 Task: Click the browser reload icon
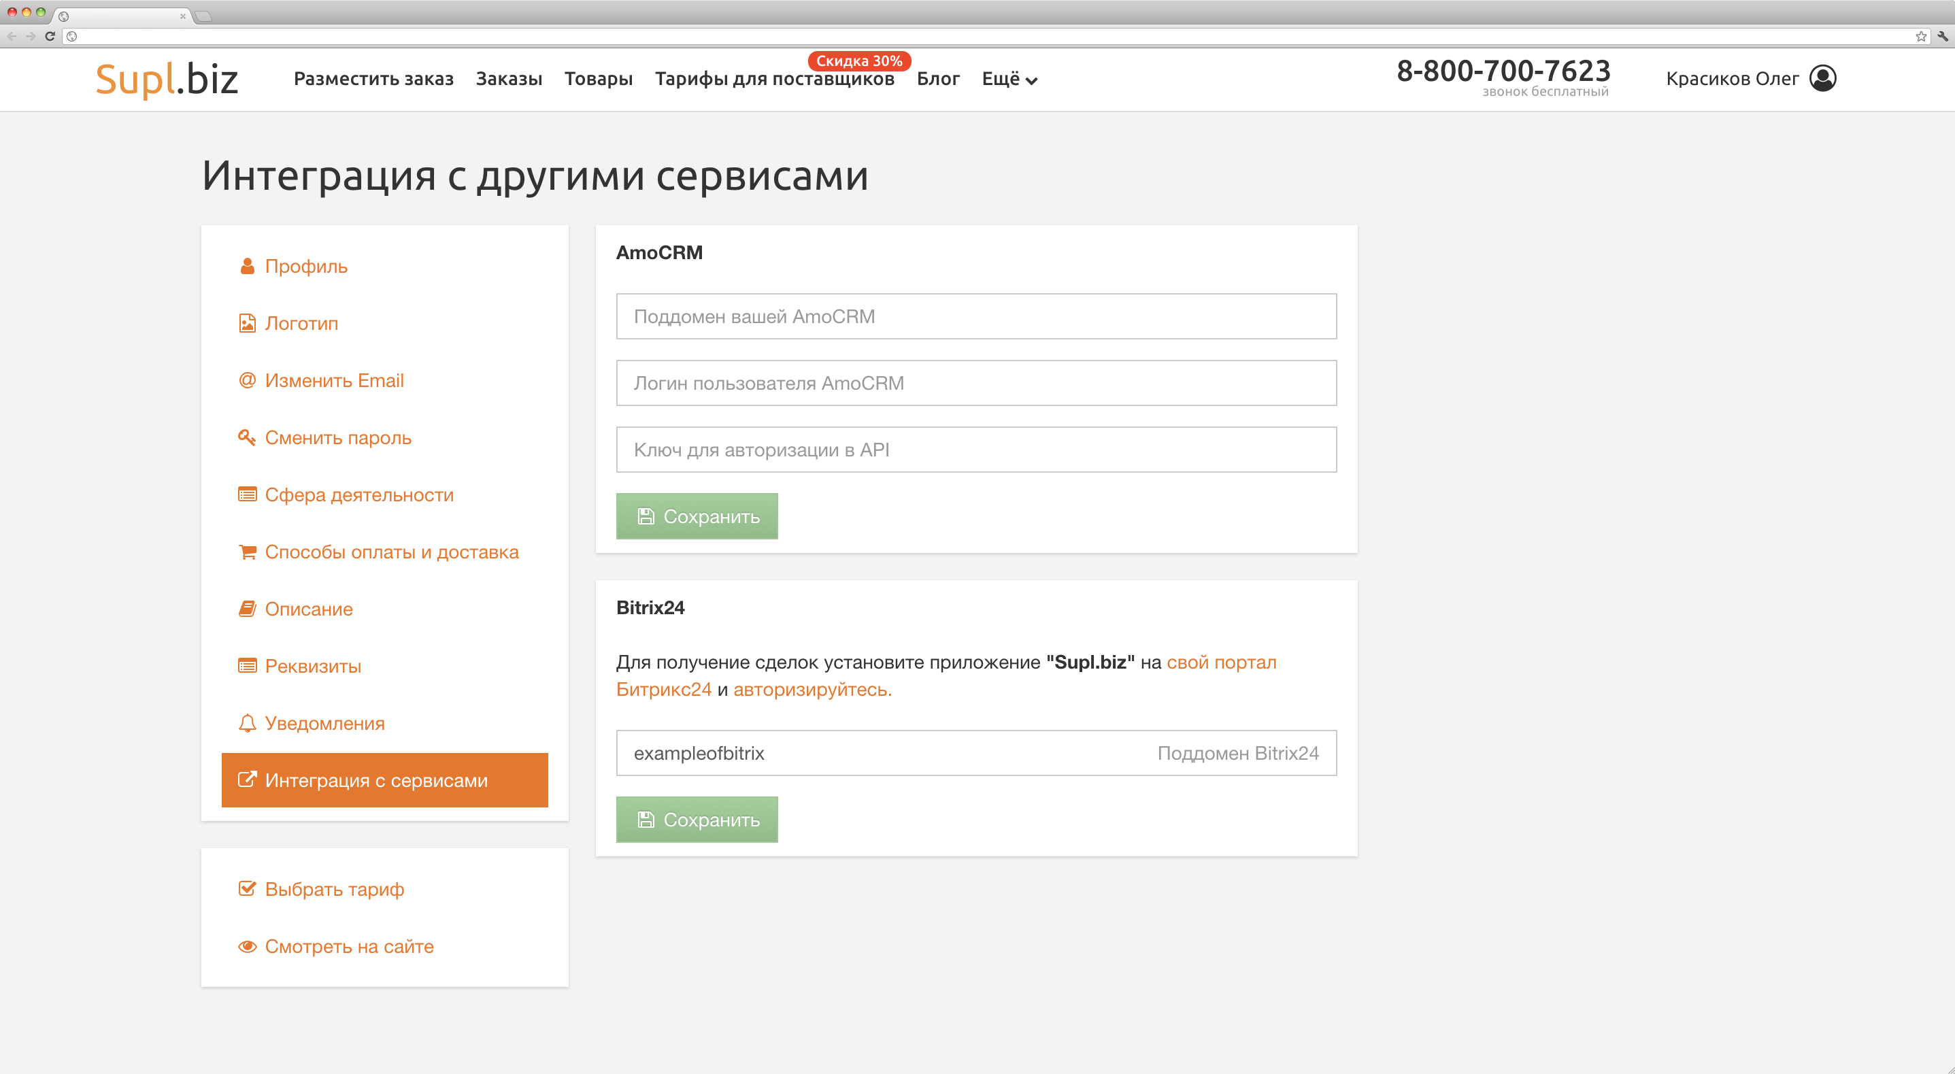point(50,35)
